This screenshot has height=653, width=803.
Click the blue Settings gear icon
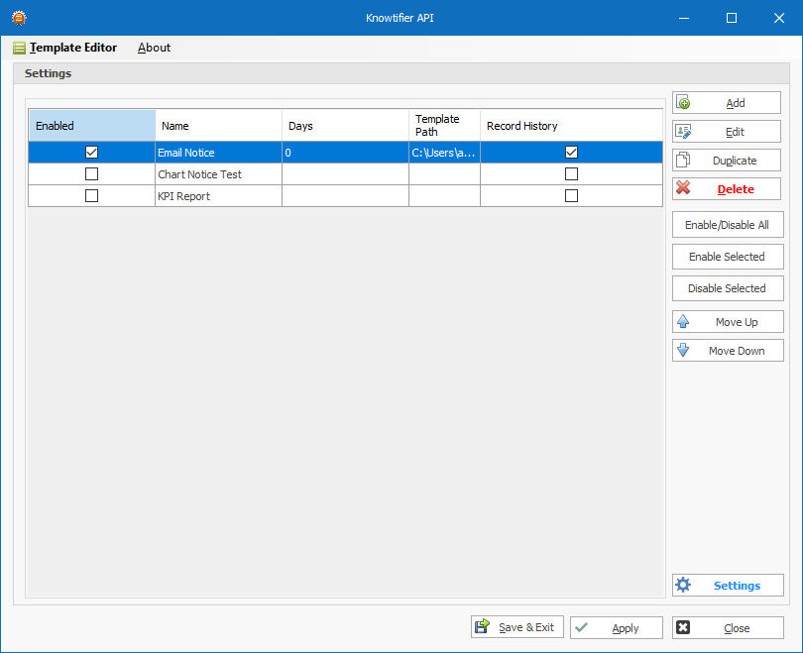683,585
